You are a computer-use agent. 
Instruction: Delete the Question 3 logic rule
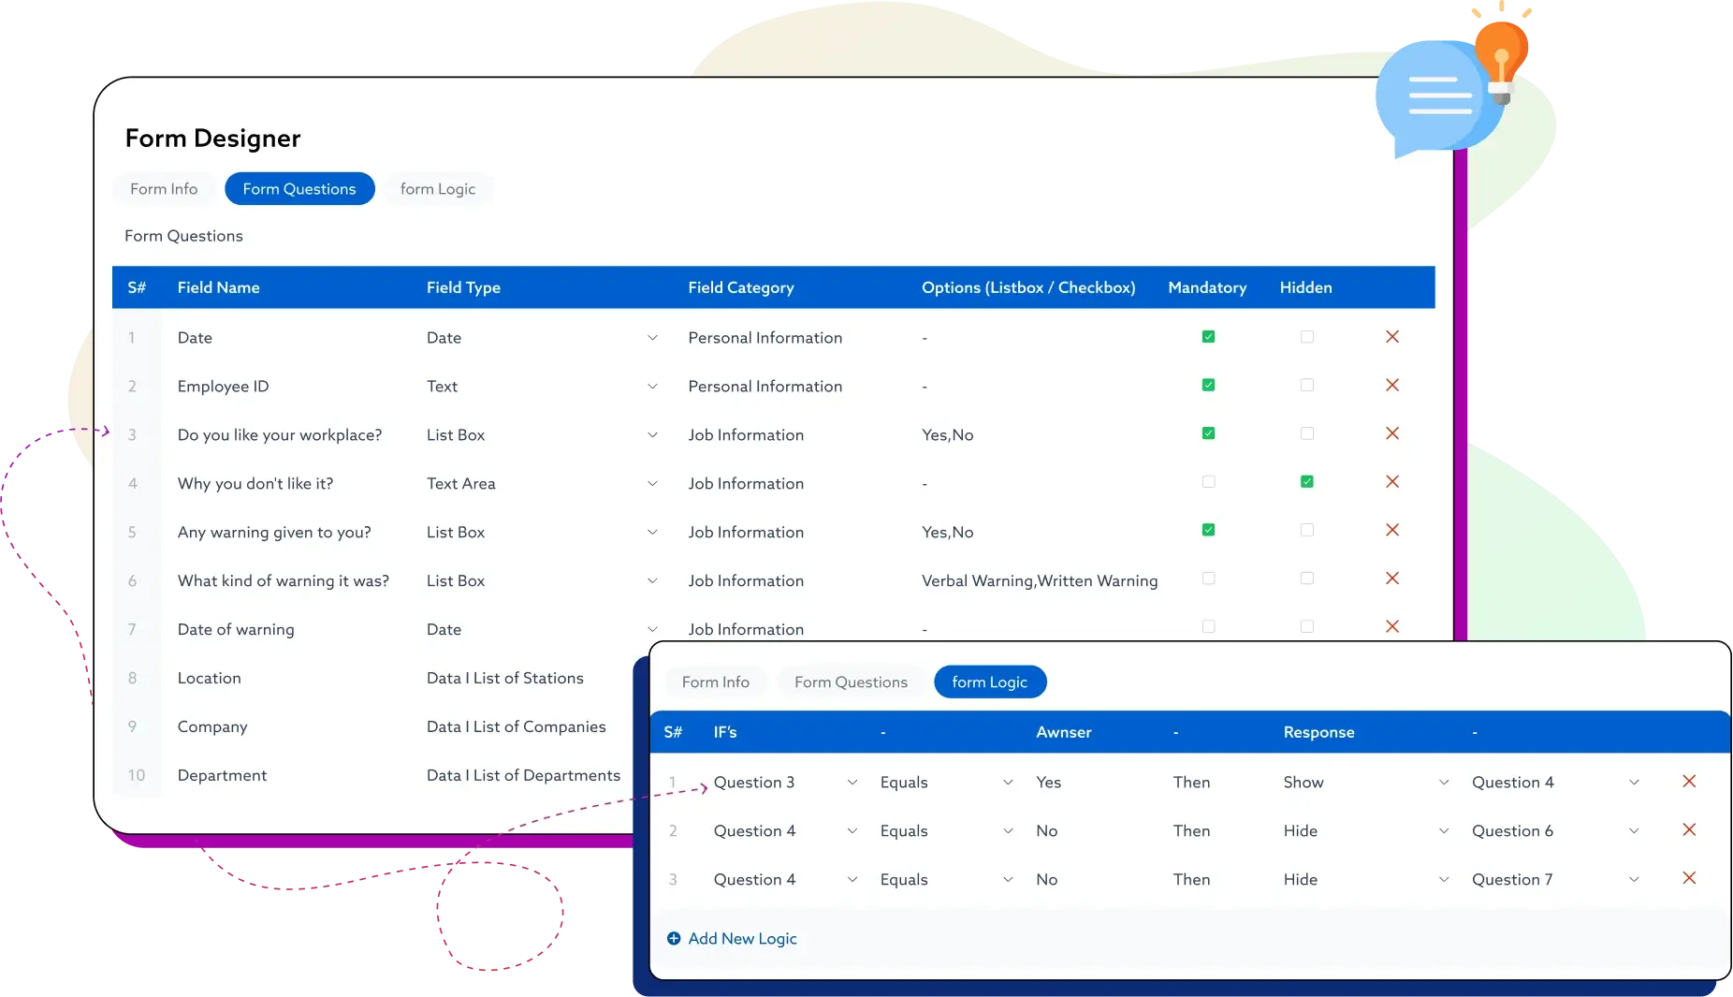1688,782
